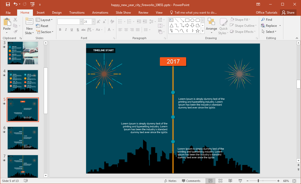This screenshot has width=301, height=184.
Task: Click zoom in plus button
Action: click(278, 181)
